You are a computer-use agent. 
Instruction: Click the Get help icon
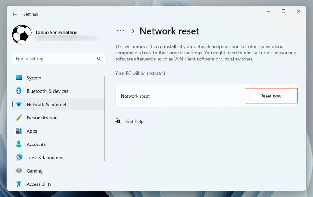(x=118, y=121)
